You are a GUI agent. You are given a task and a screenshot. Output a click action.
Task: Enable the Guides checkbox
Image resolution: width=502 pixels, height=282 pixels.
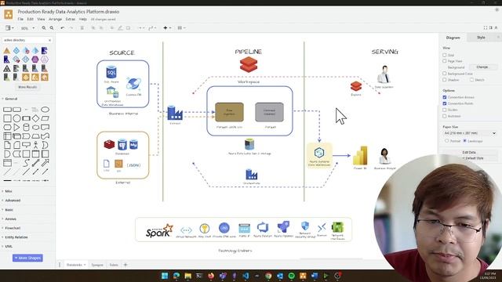(x=445, y=110)
